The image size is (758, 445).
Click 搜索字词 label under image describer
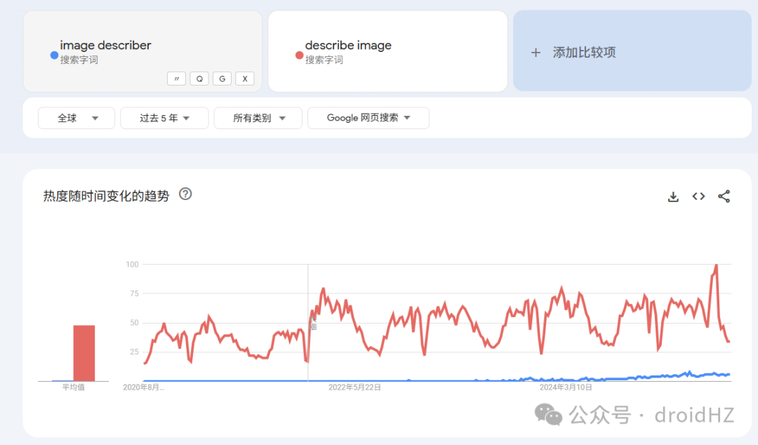point(79,60)
